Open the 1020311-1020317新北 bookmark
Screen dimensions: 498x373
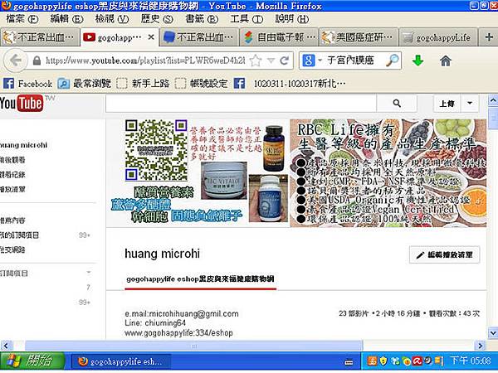(x=290, y=84)
